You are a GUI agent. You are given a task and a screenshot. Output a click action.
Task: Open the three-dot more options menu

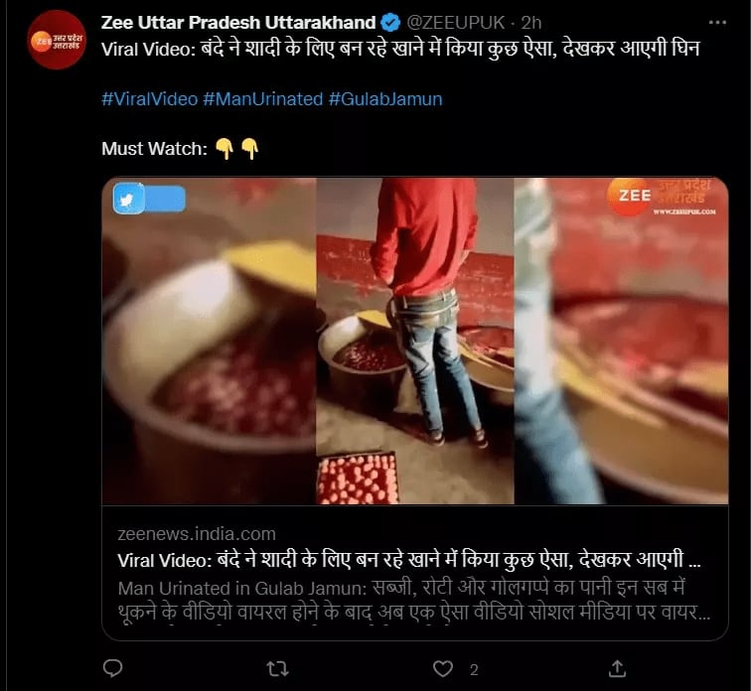tap(717, 23)
